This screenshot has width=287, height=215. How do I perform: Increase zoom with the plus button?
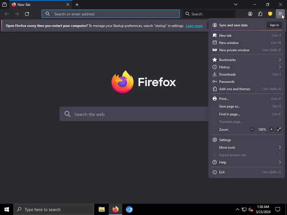271,129
